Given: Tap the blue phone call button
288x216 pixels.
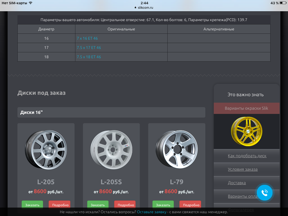Looking at the screenshot, I should [265, 193].
